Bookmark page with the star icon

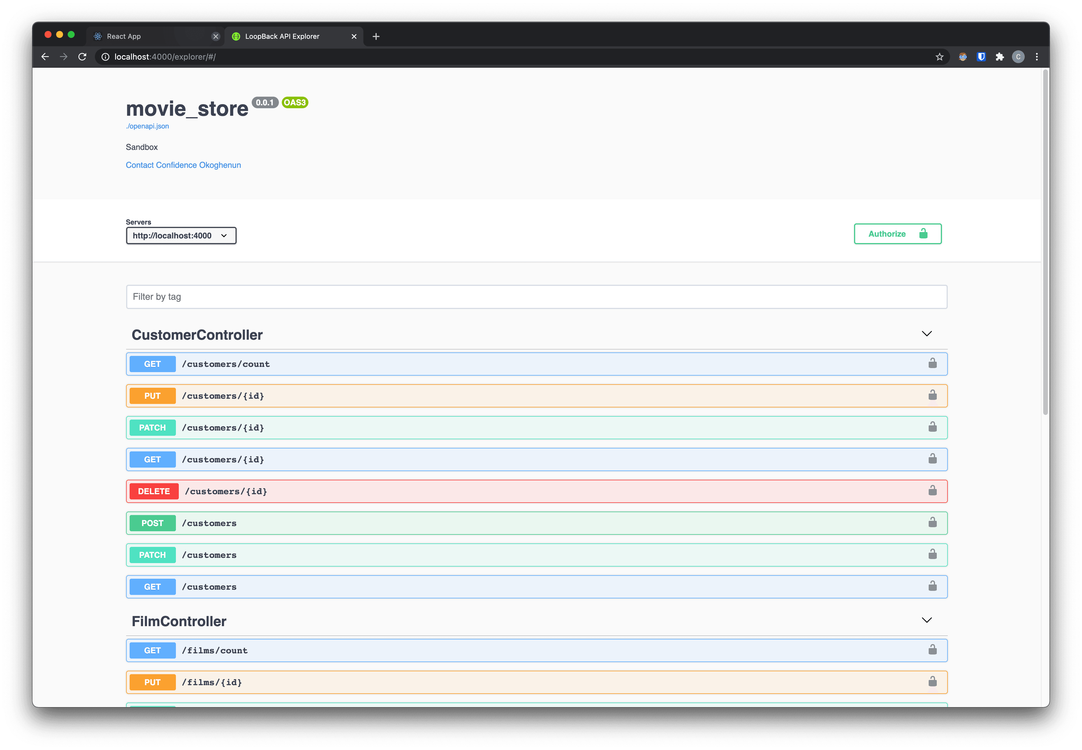[939, 57]
